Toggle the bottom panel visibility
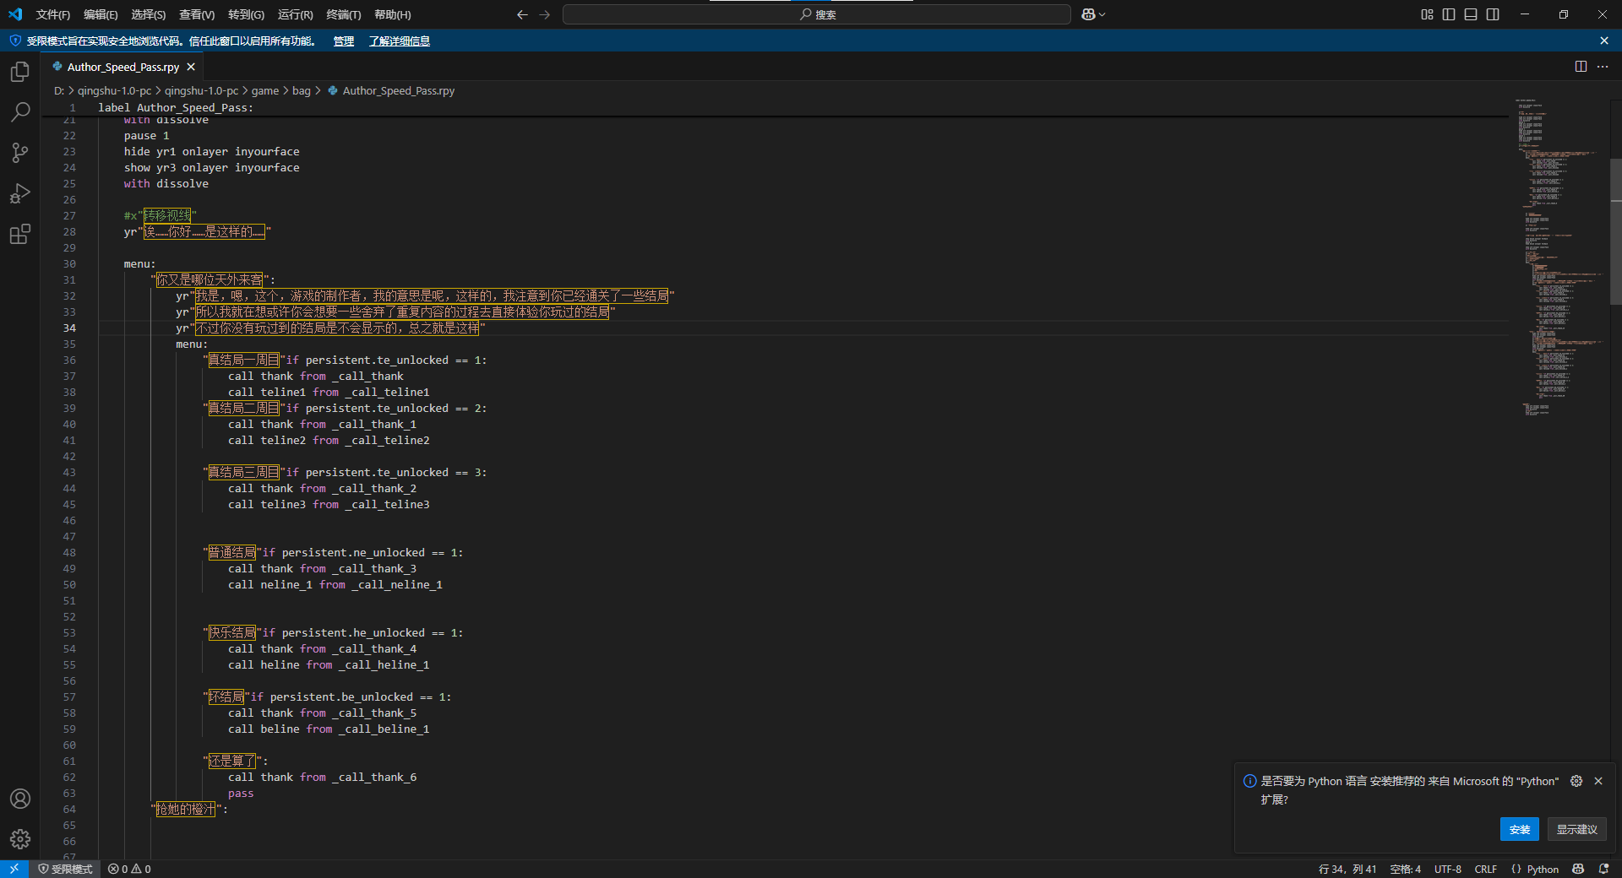Image resolution: width=1622 pixels, height=878 pixels. point(1471,14)
